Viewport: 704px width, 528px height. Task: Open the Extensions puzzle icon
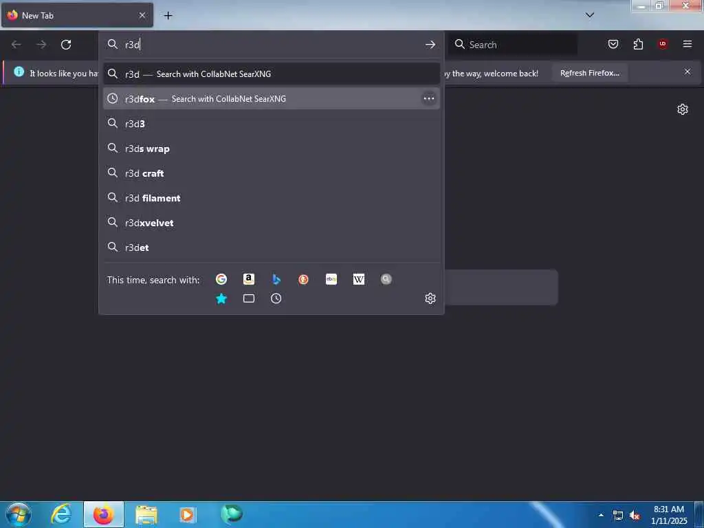638,44
